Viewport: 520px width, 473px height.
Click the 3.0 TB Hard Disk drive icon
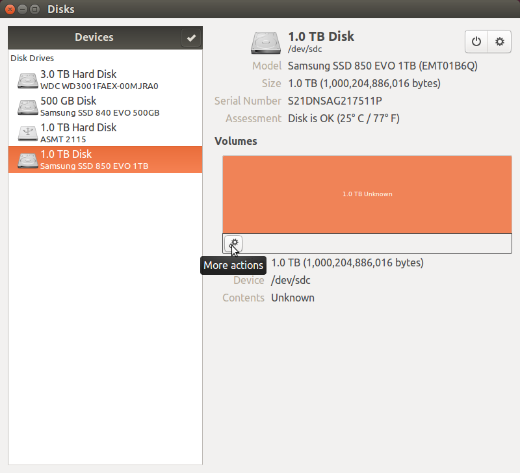coord(28,81)
